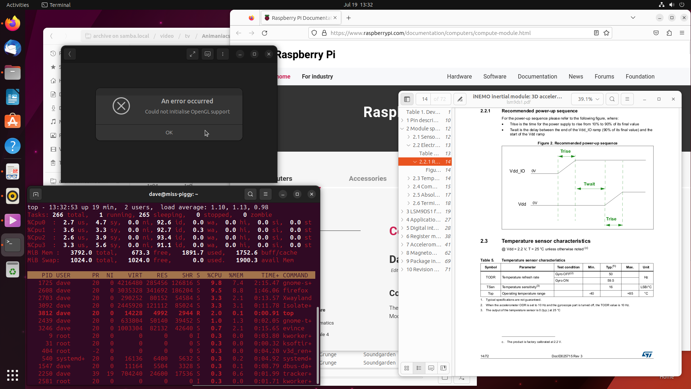Click the PDF table of contents toggle icon

[x=407, y=99]
